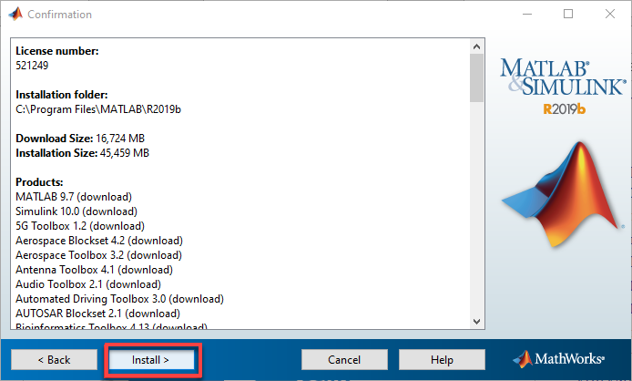Click the MATLAB & Simulink R2019b logo
This screenshot has height=381, width=632.
tap(563, 87)
